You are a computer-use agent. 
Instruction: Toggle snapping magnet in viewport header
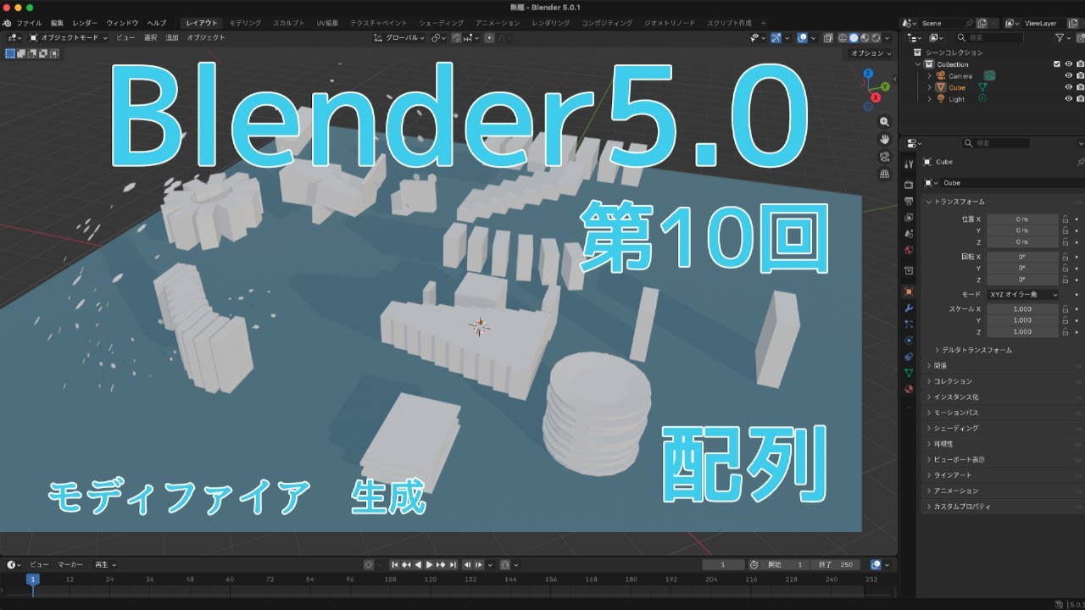[x=457, y=38]
